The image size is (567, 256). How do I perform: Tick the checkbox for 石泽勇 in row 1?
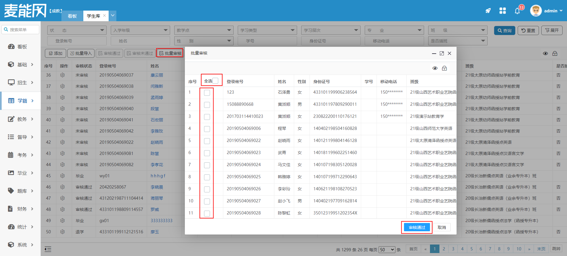pos(207,93)
